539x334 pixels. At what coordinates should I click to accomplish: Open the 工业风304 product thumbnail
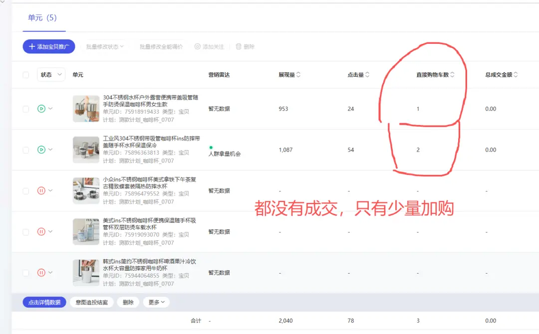[x=86, y=150]
